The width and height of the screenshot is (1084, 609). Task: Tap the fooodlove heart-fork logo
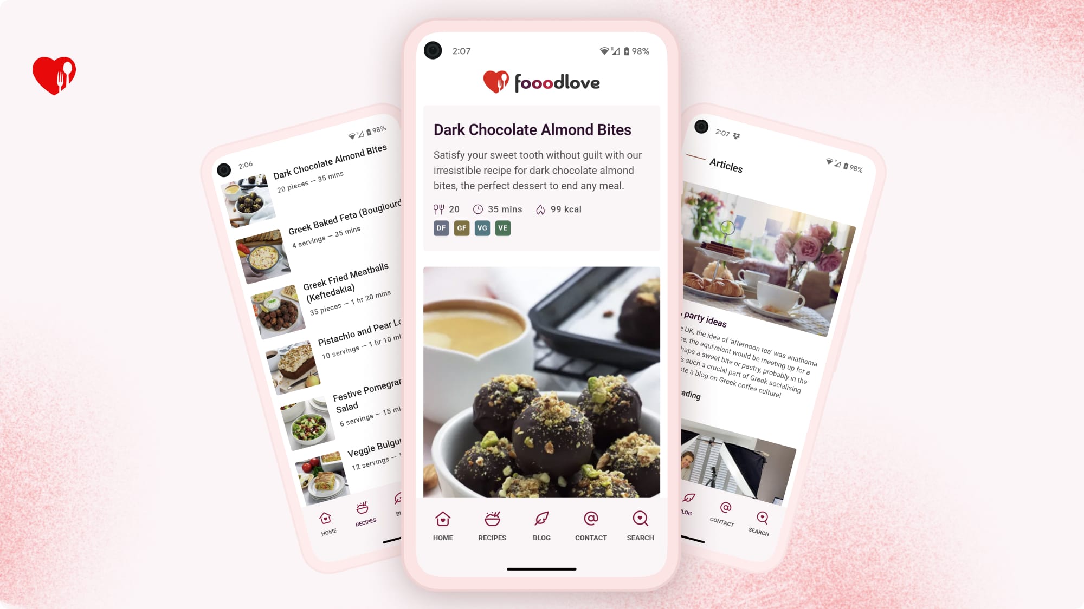[495, 82]
